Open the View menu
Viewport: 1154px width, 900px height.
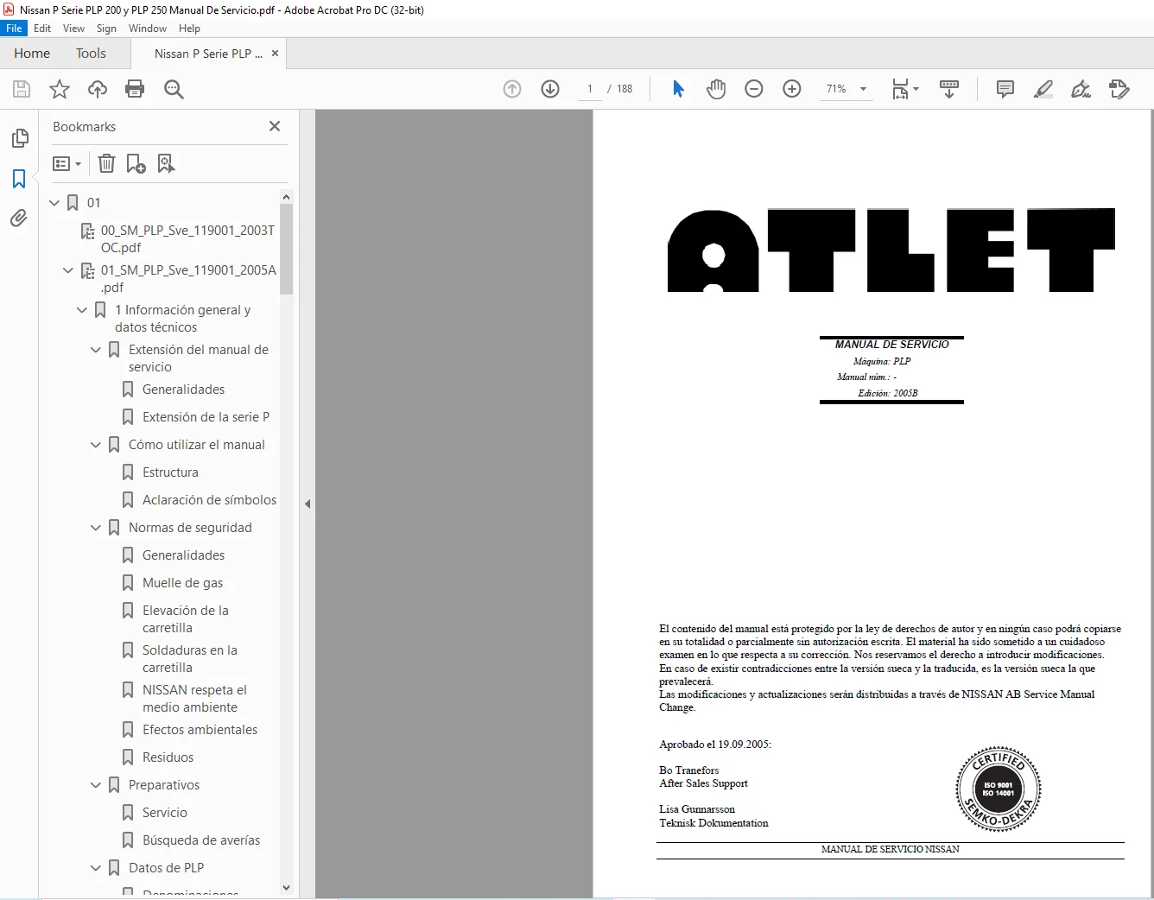pyautogui.click(x=74, y=29)
